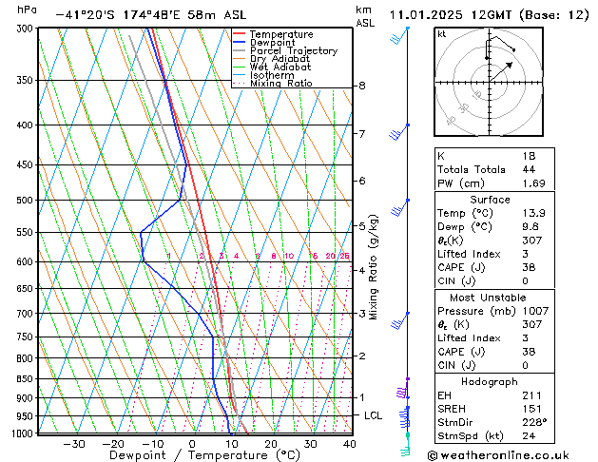Click the station coordinates -41°20'S 174°48'E
This screenshot has width=598, height=462.
(118, 15)
